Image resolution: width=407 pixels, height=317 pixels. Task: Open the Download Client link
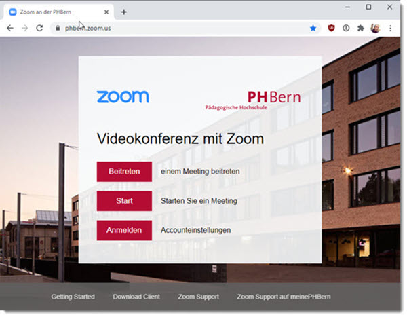136,297
